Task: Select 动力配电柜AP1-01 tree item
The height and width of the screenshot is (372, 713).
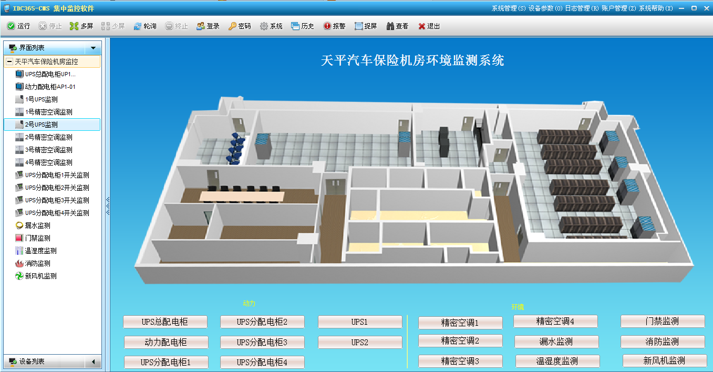Action: [x=50, y=87]
